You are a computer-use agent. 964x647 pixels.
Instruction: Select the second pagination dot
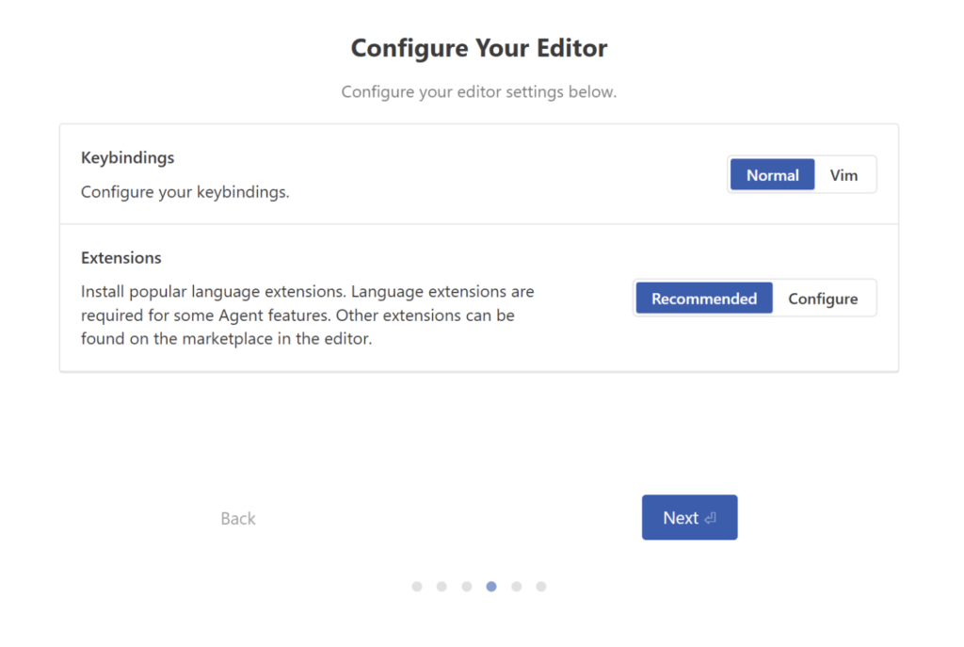(x=442, y=587)
